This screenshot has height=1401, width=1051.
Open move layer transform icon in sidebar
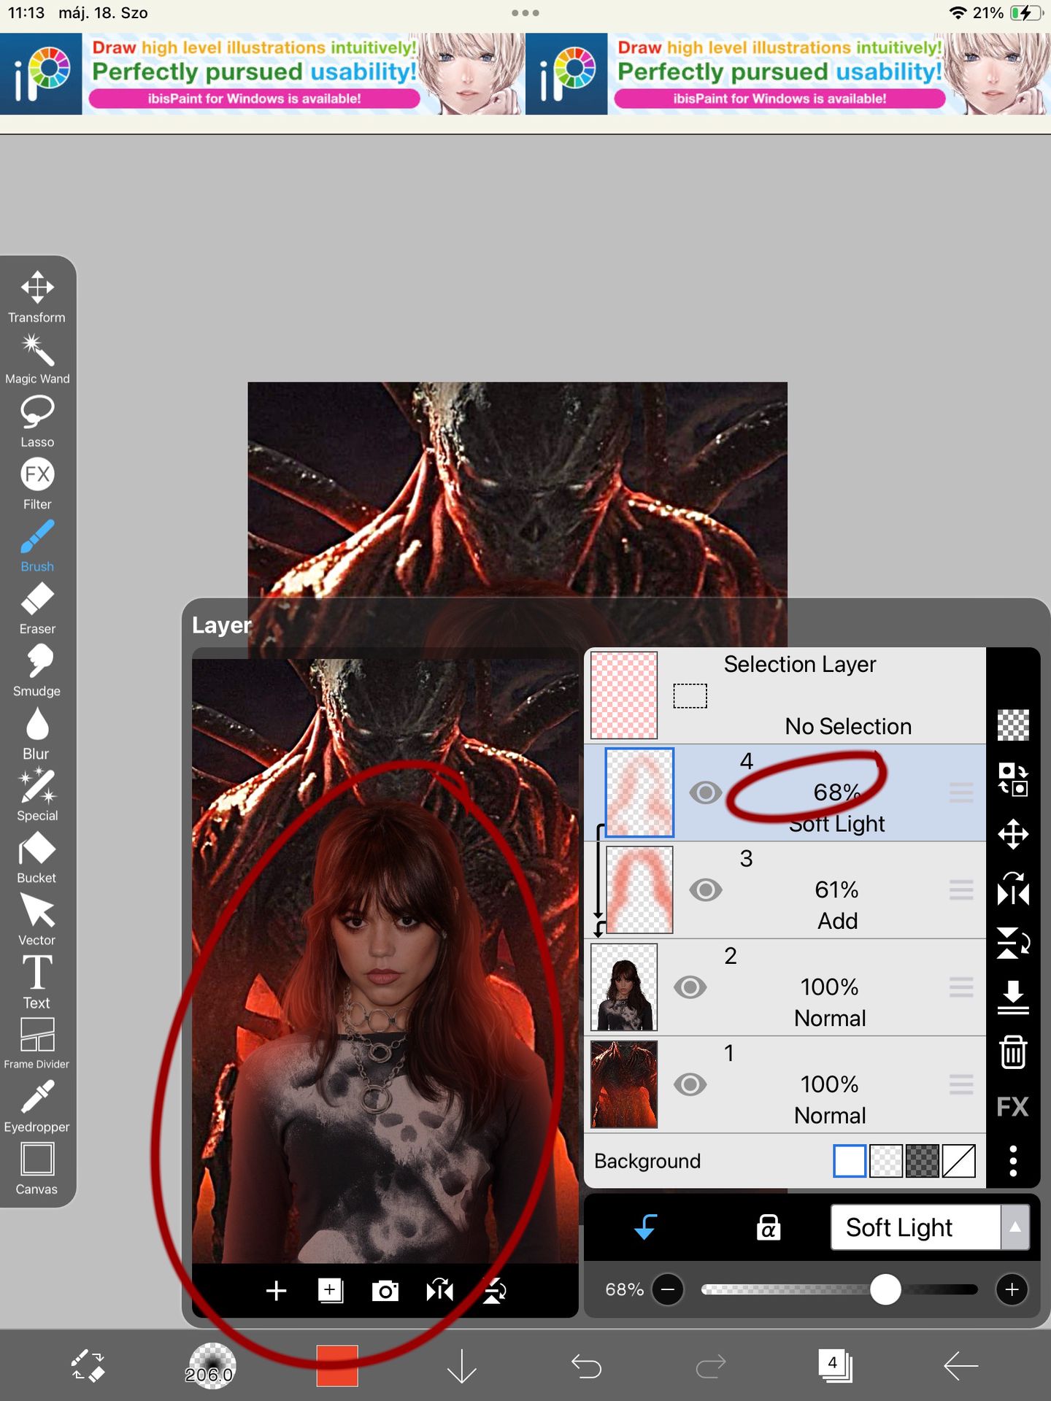tap(1013, 834)
